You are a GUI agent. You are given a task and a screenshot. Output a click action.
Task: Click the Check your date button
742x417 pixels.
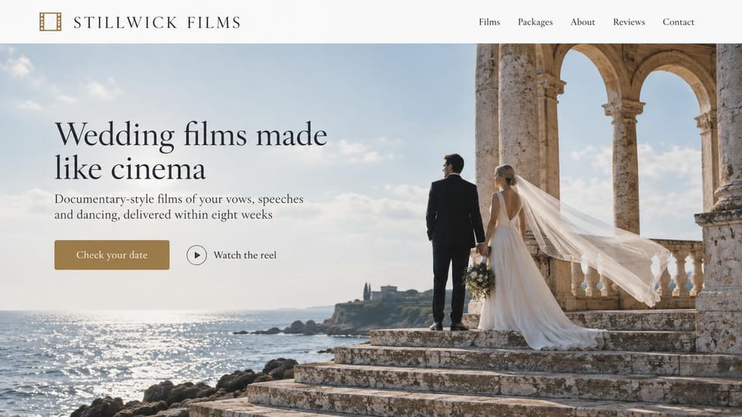[111, 255]
